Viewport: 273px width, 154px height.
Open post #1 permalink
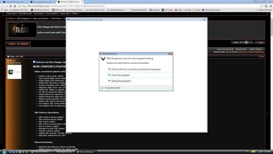pyautogui.click(x=262, y=57)
